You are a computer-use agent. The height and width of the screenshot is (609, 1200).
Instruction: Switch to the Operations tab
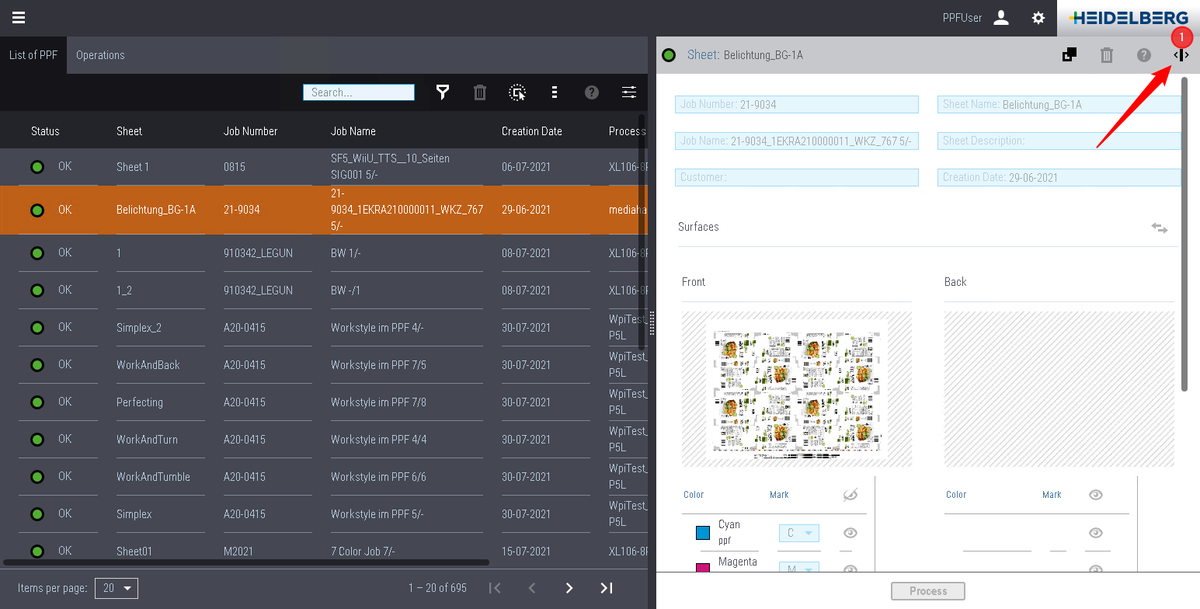coord(100,55)
